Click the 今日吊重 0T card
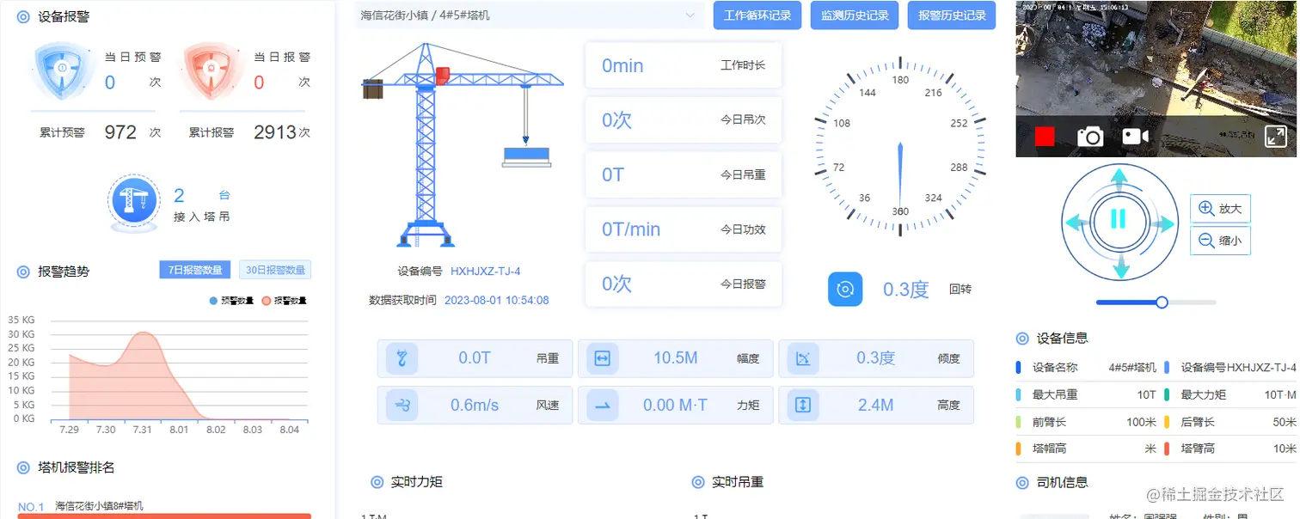 684,174
